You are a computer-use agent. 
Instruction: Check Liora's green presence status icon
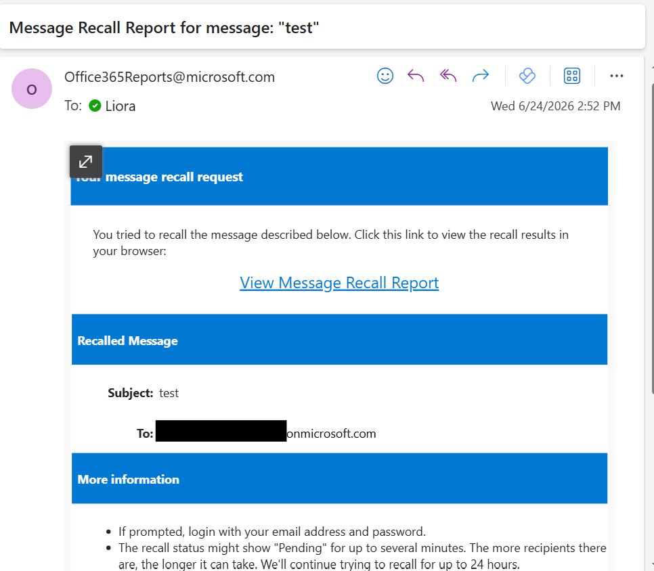[95, 106]
